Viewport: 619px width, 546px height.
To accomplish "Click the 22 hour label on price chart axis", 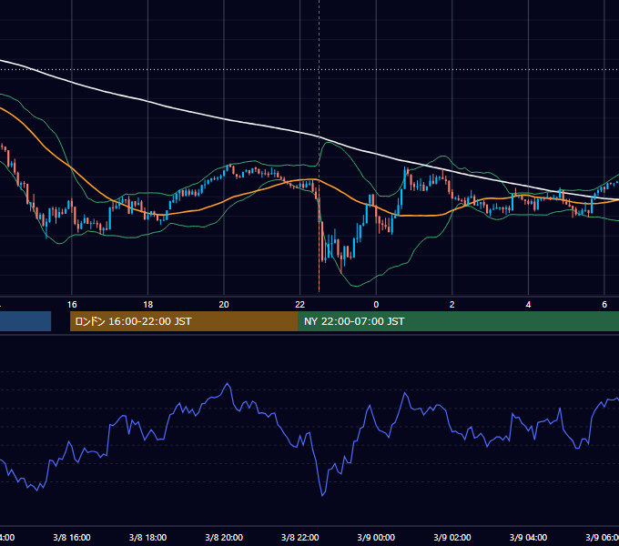I will click(300, 305).
